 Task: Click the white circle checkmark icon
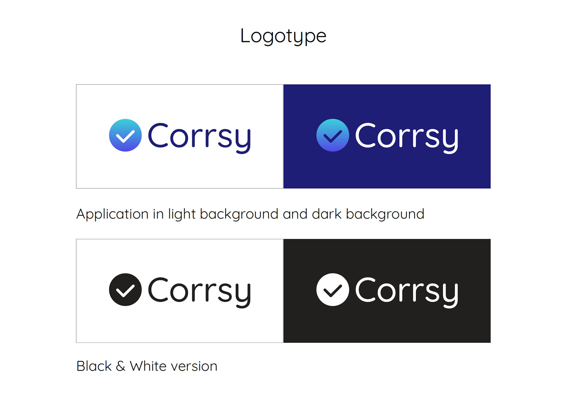[333, 290]
